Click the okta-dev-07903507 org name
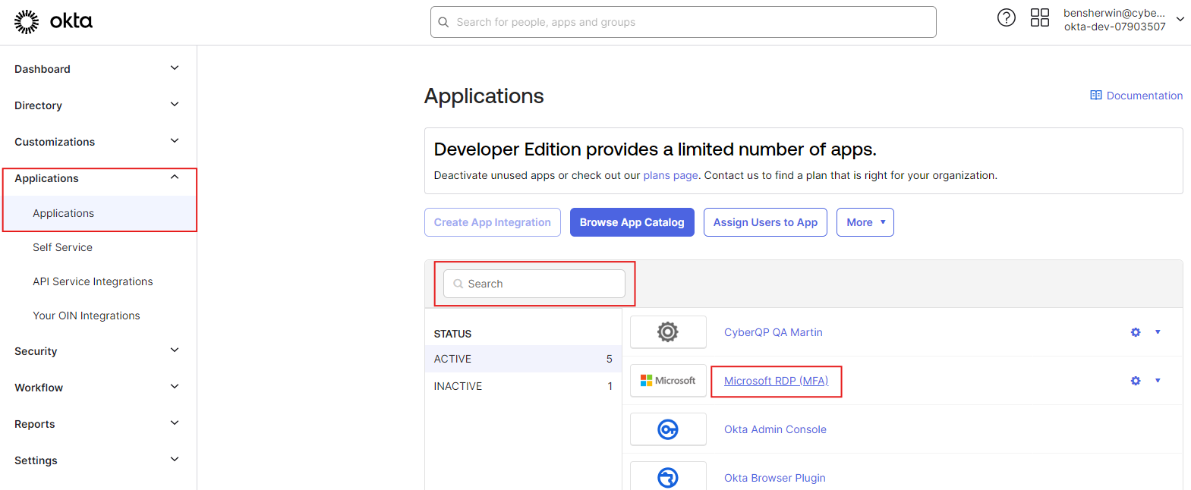Viewport: 1191px width, 490px height. [x=1114, y=27]
